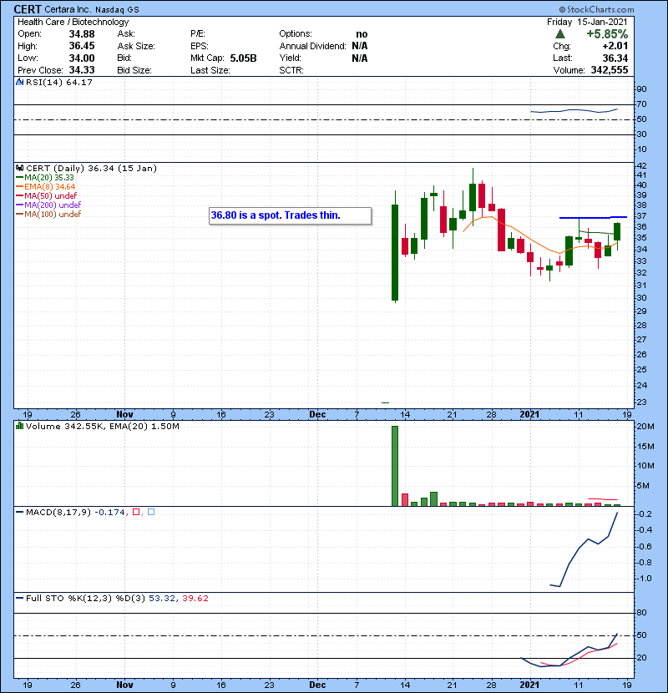The width and height of the screenshot is (668, 693).
Task: Click the StockCharts.com copyright label
Action: [x=596, y=9]
